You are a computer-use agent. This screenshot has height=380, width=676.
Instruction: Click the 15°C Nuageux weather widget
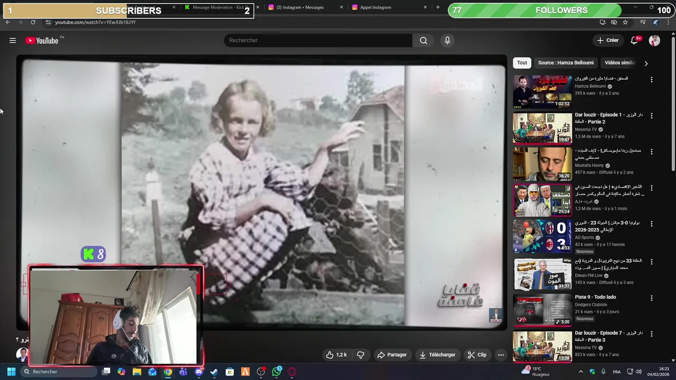click(x=535, y=372)
